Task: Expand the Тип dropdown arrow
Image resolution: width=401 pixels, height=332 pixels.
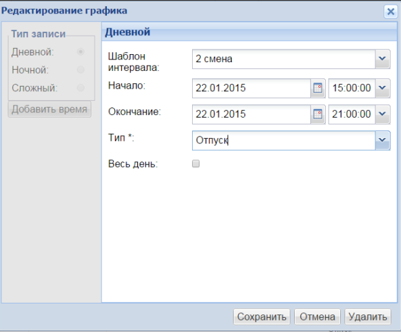Action: [383, 141]
